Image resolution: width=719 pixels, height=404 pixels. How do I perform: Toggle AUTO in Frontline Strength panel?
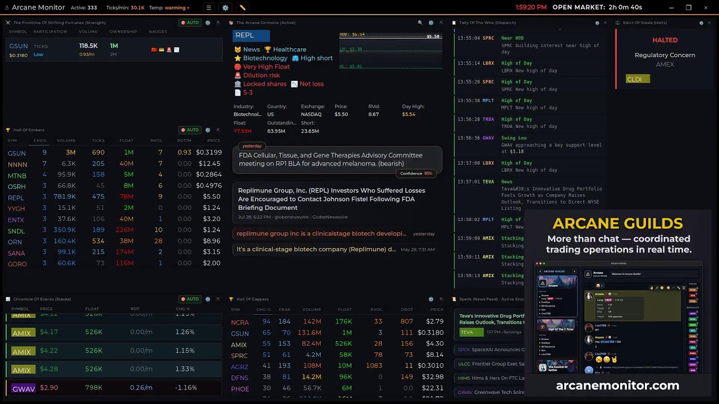pyautogui.click(x=190, y=22)
